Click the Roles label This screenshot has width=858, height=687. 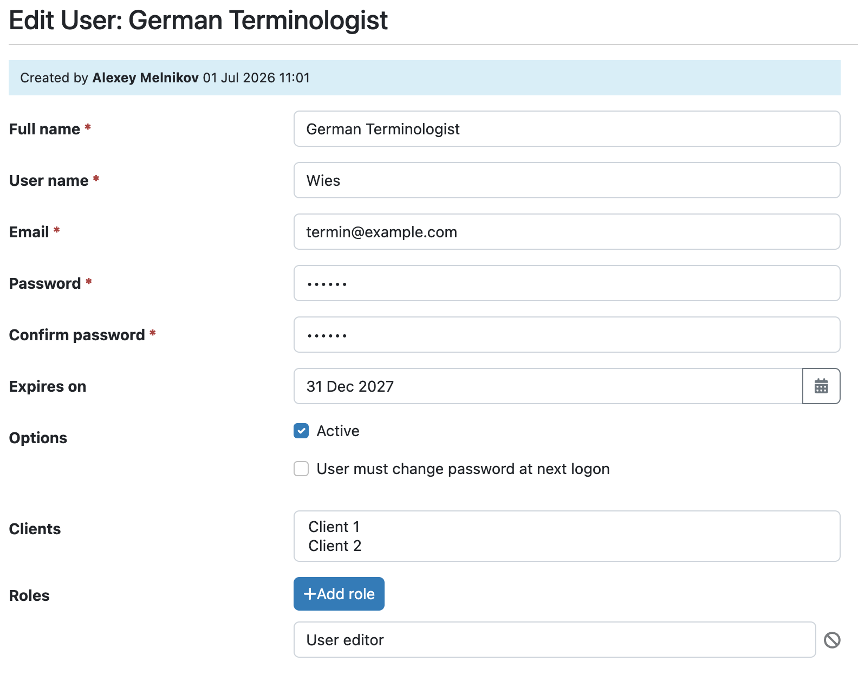pyautogui.click(x=29, y=595)
